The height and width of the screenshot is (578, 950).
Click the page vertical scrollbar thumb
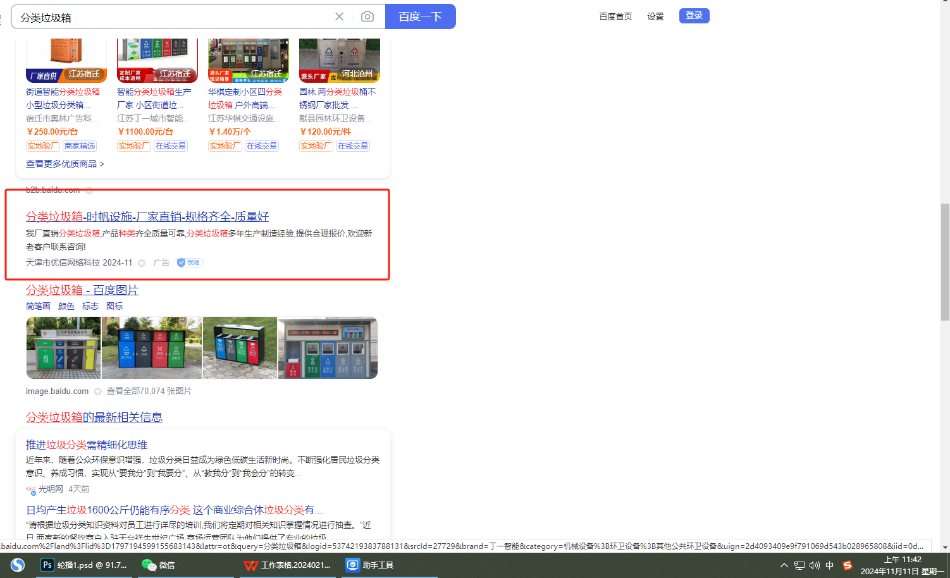(945, 262)
